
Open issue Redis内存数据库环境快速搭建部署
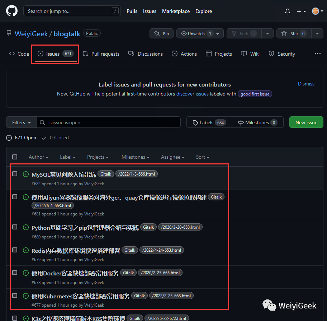click(x=76, y=251)
